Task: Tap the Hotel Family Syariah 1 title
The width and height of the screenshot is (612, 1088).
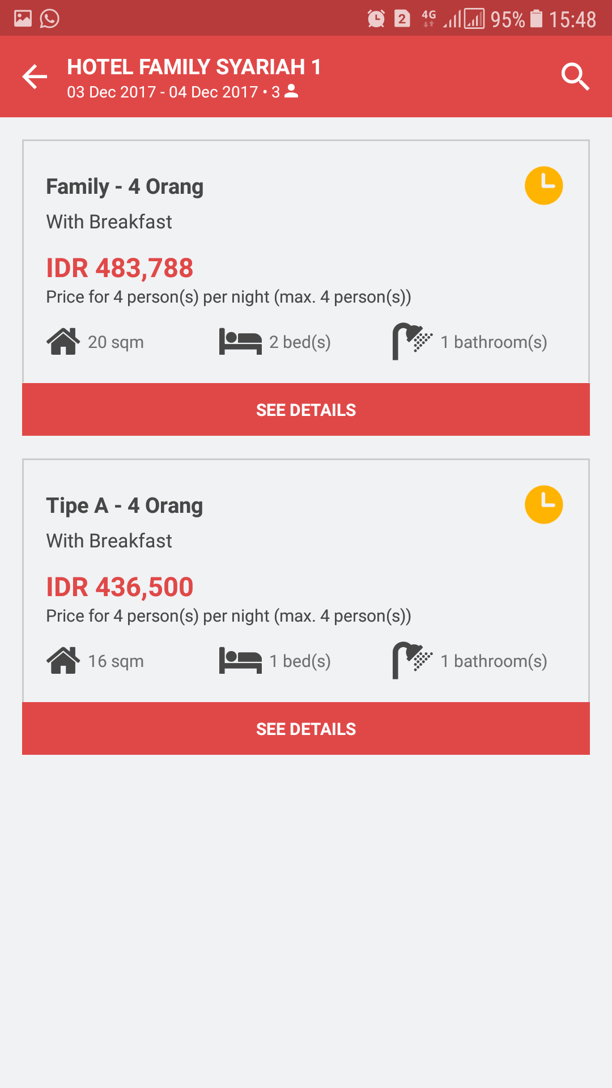Action: [x=194, y=67]
